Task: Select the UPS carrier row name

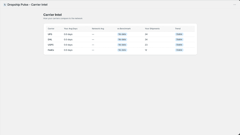Action: pos(50,34)
